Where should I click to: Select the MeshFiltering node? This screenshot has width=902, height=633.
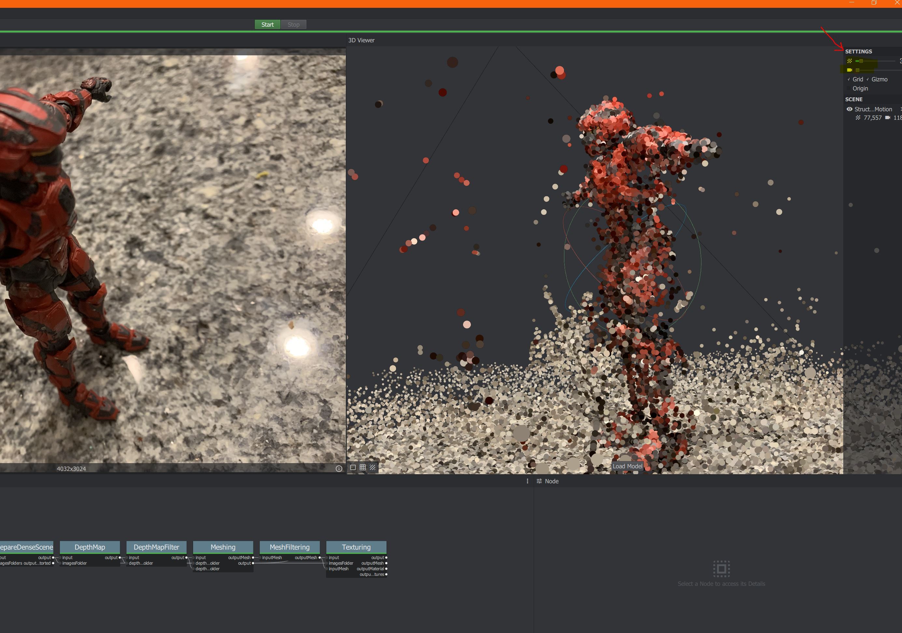pyautogui.click(x=289, y=547)
